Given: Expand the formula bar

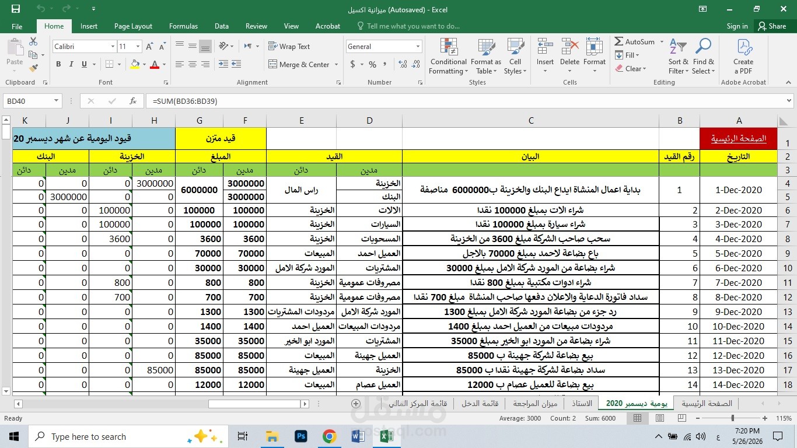Looking at the screenshot, I should click(x=789, y=101).
